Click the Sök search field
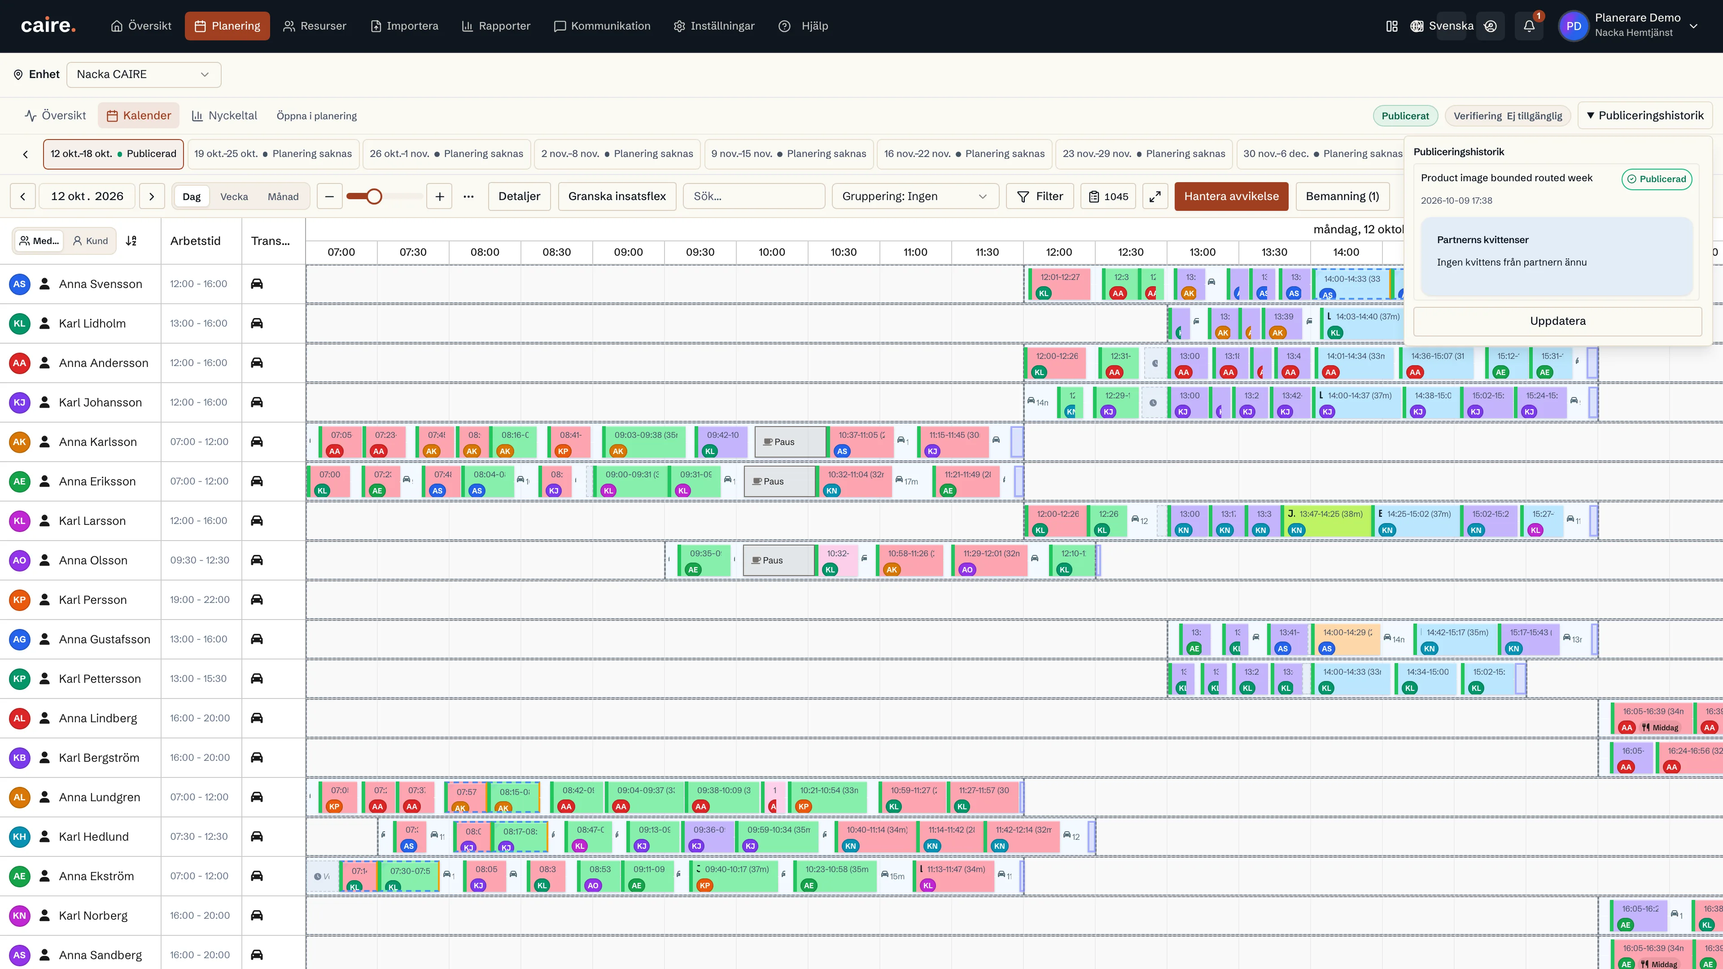 tap(754, 196)
